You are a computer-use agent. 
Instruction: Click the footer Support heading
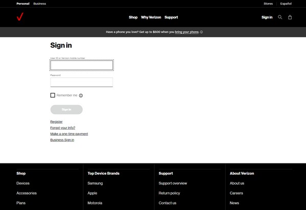166,174
